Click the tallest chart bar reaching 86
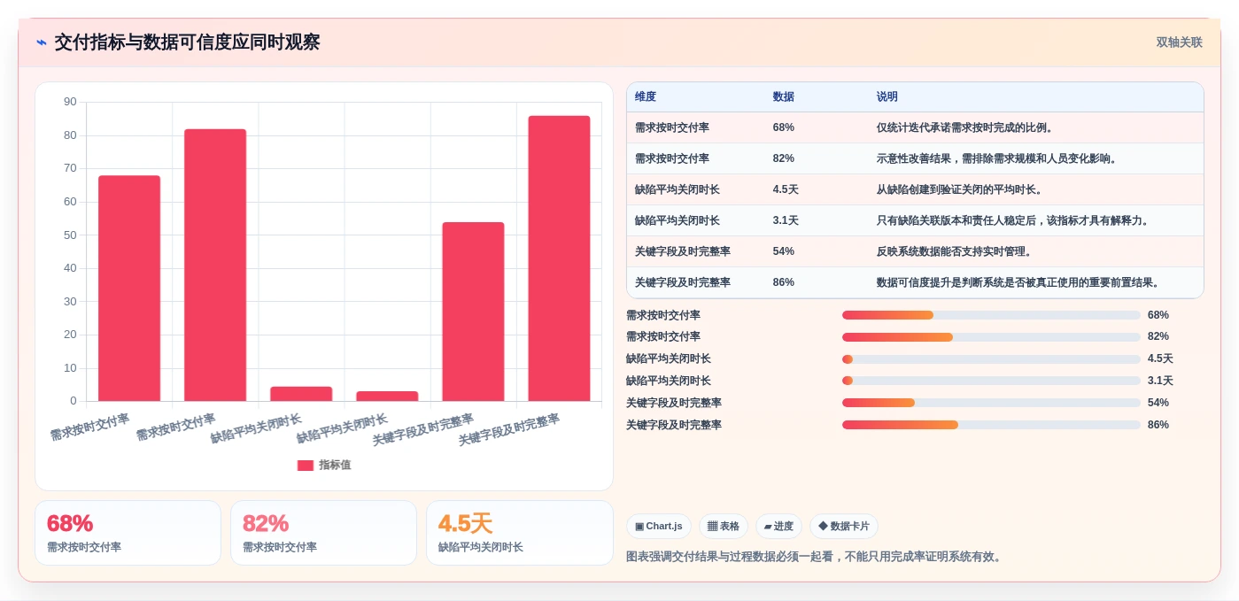1239x601 pixels. click(x=559, y=258)
